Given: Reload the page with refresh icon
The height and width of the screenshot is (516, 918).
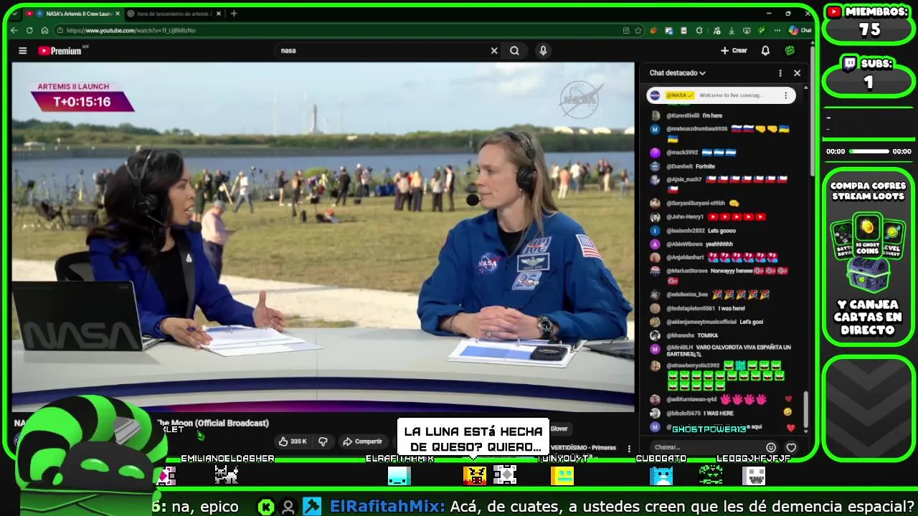Looking at the screenshot, I should 29,30.
